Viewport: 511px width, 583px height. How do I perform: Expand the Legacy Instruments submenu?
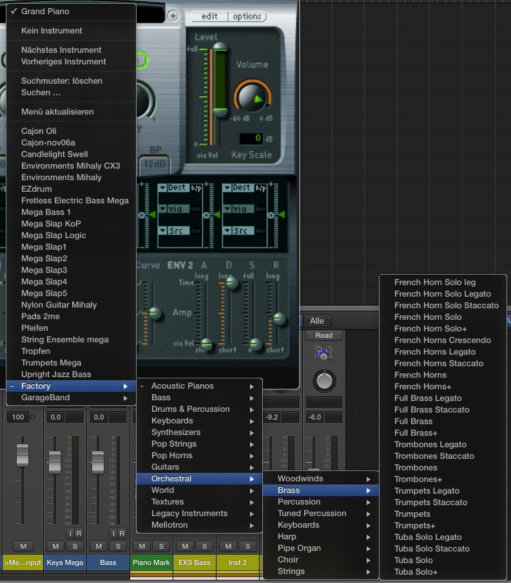(200, 513)
